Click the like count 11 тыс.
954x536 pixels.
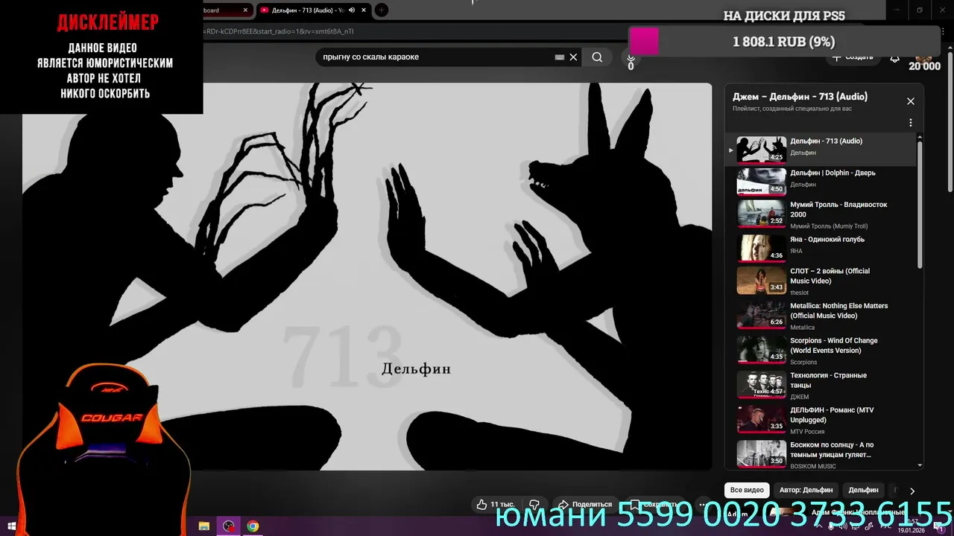(x=502, y=505)
